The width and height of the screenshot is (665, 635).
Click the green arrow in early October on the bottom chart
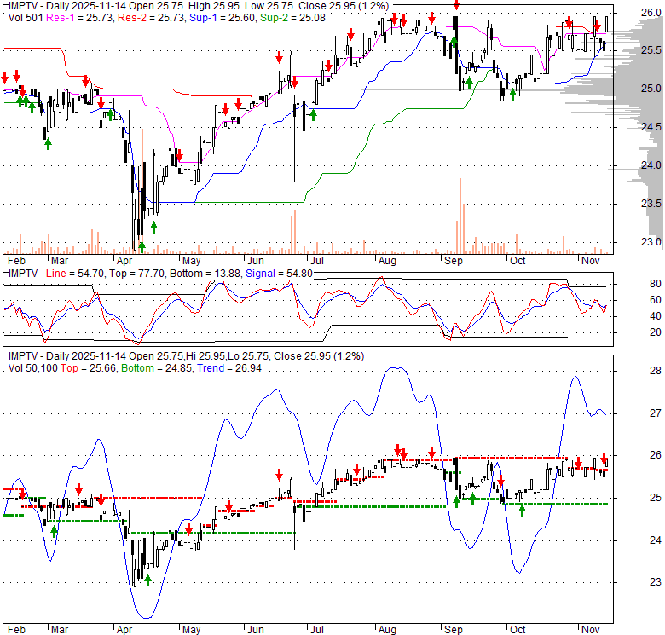click(x=523, y=509)
